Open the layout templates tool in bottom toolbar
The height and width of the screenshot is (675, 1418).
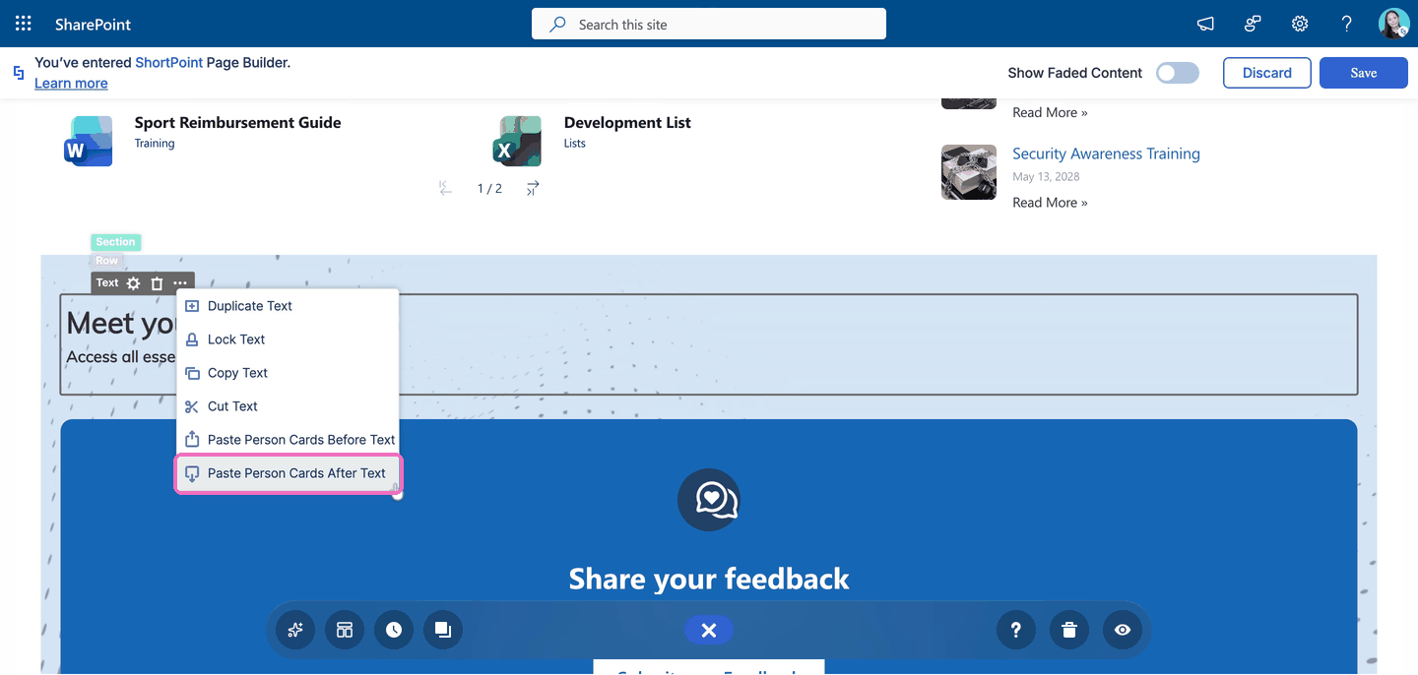[345, 630]
